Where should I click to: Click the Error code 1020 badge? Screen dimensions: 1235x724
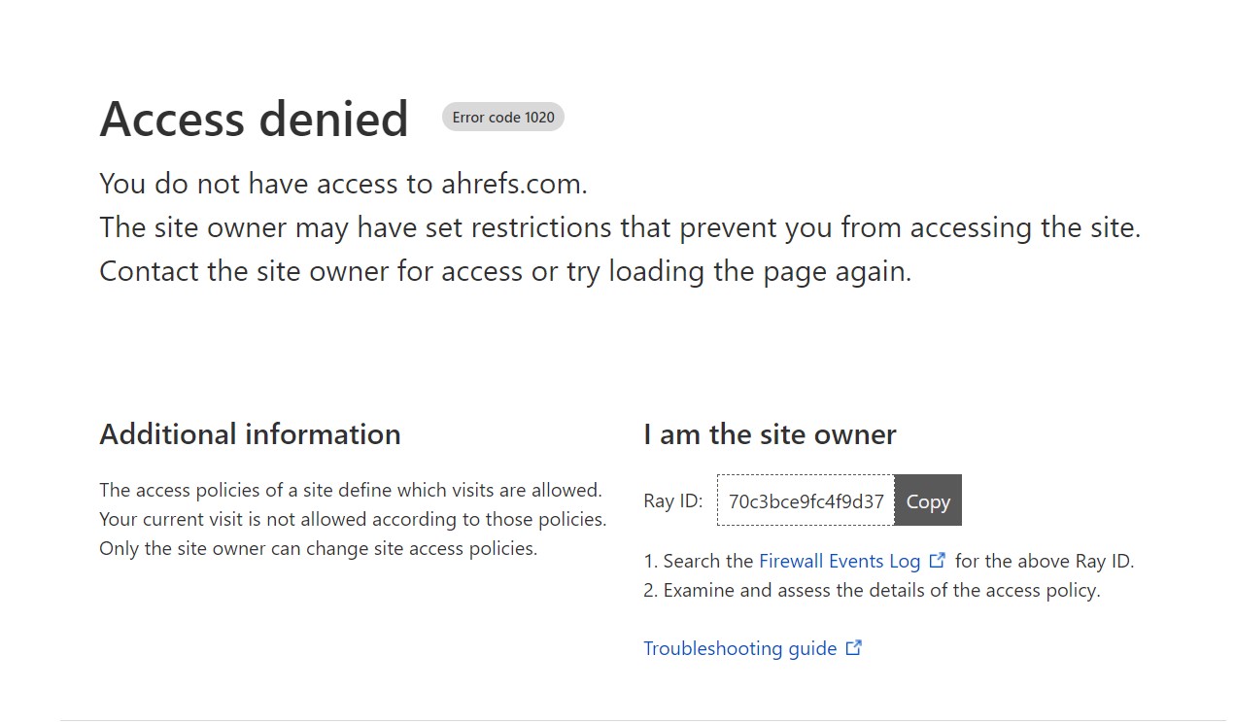(x=503, y=118)
